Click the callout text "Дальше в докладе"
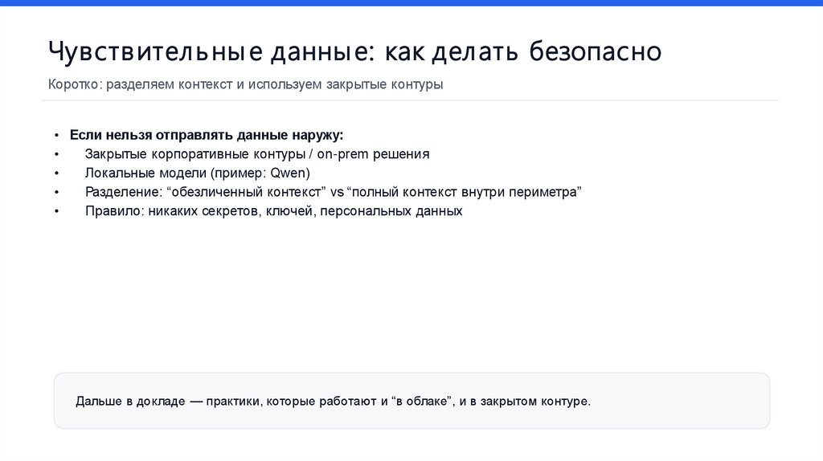This screenshot has height=461, width=823. [x=129, y=401]
